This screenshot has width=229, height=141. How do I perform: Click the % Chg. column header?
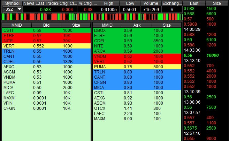coord(87,3)
